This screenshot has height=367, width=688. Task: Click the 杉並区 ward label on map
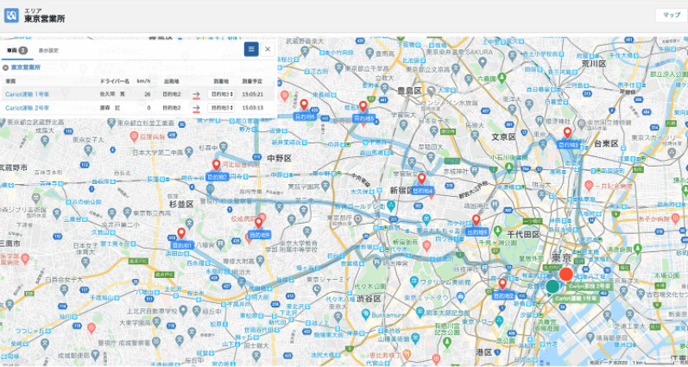pyautogui.click(x=181, y=204)
